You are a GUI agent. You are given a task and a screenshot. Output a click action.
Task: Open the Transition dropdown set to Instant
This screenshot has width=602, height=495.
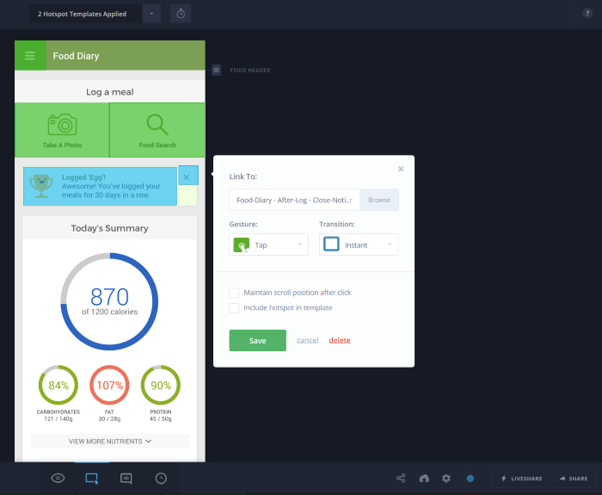point(358,245)
